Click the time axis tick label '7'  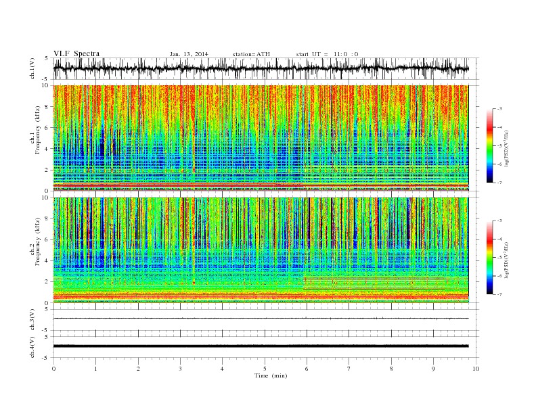tap(349, 369)
